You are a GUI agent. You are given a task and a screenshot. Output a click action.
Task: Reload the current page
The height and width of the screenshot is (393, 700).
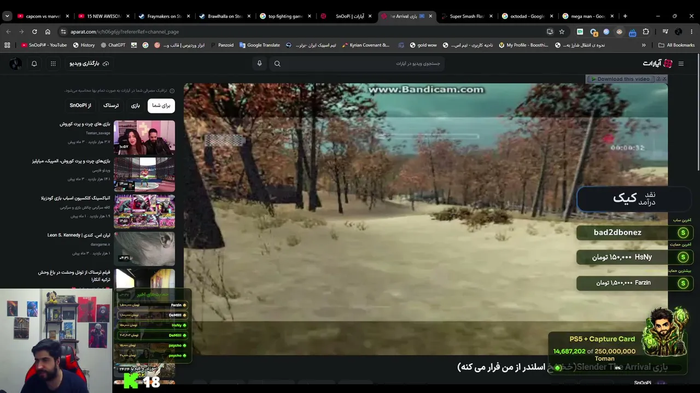34,32
